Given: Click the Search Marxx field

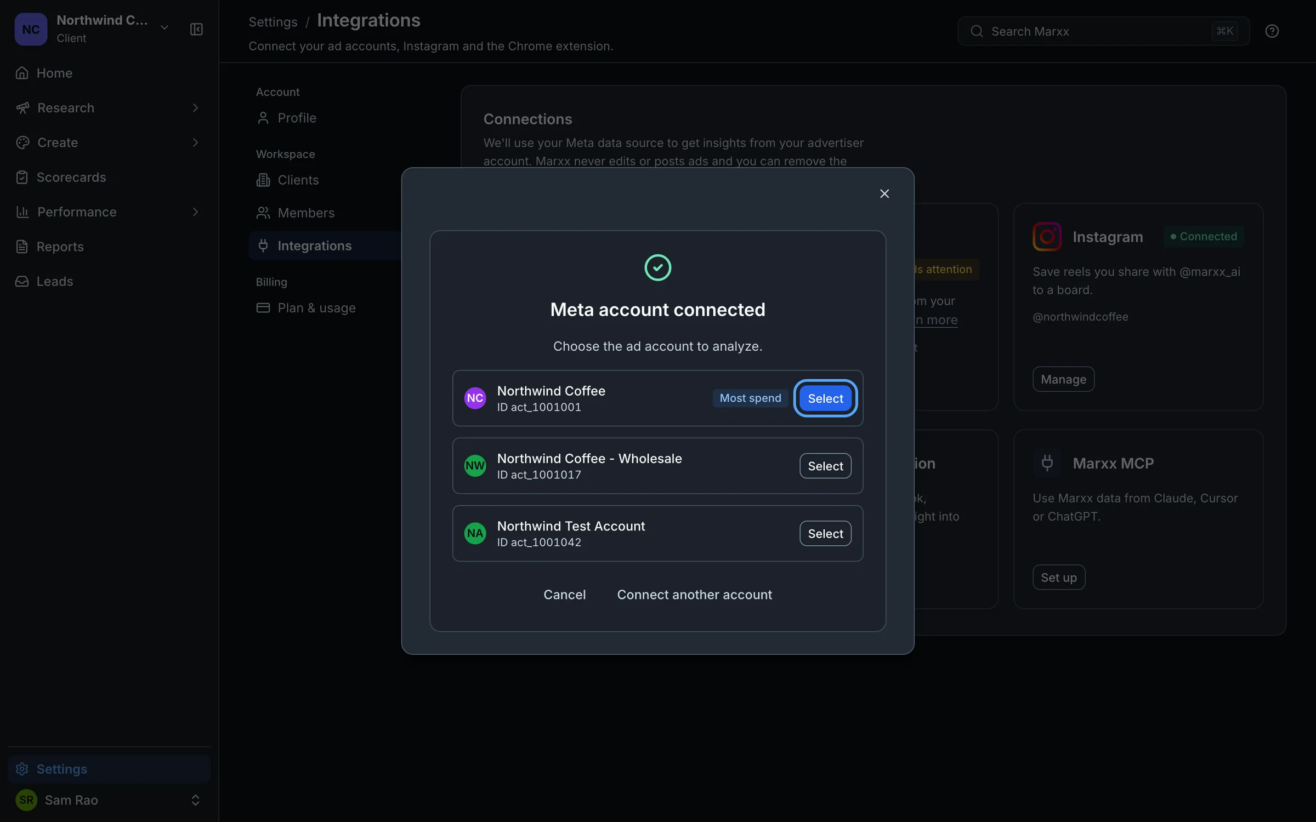Looking at the screenshot, I should point(1103,31).
